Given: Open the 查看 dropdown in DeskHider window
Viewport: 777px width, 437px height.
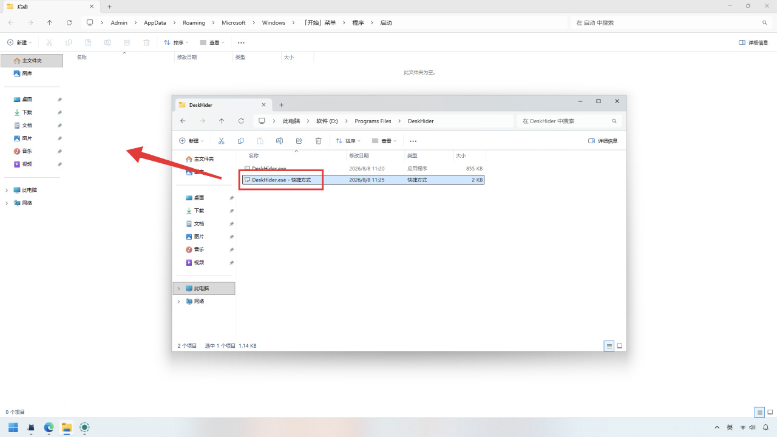Looking at the screenshot, I should tap(384, 141).
